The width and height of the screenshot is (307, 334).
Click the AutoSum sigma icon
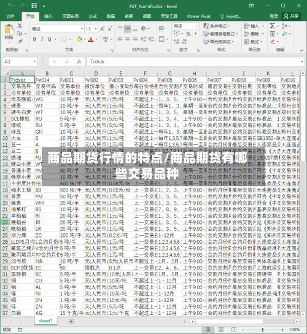(272, 26)
